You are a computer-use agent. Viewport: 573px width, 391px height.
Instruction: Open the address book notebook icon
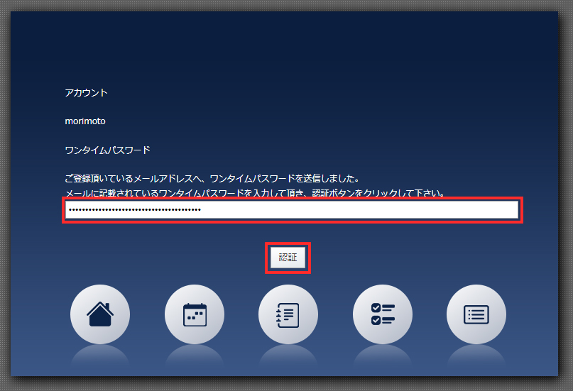[x=288, y=314]
